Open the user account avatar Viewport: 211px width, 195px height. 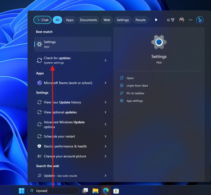click(x=182, y=20)
